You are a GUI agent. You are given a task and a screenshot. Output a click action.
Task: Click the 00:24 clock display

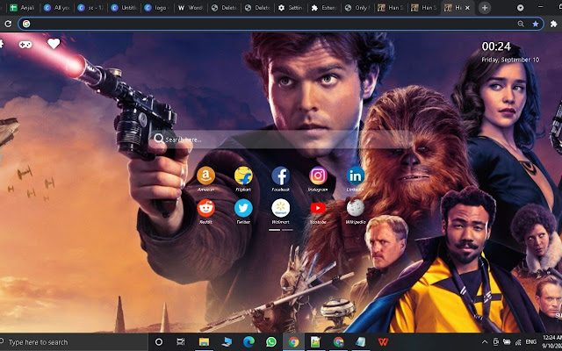496,47
